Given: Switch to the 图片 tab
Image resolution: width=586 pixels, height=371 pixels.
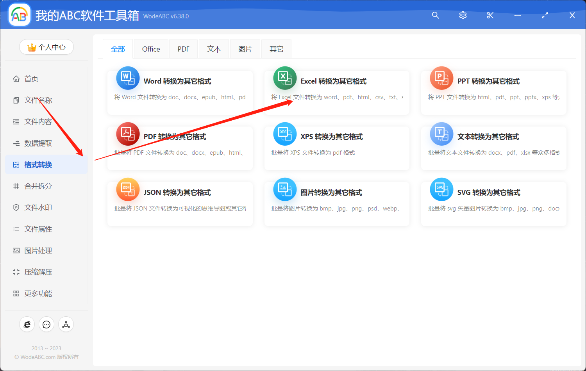Looking at the screenshot, I should (245, 48).
